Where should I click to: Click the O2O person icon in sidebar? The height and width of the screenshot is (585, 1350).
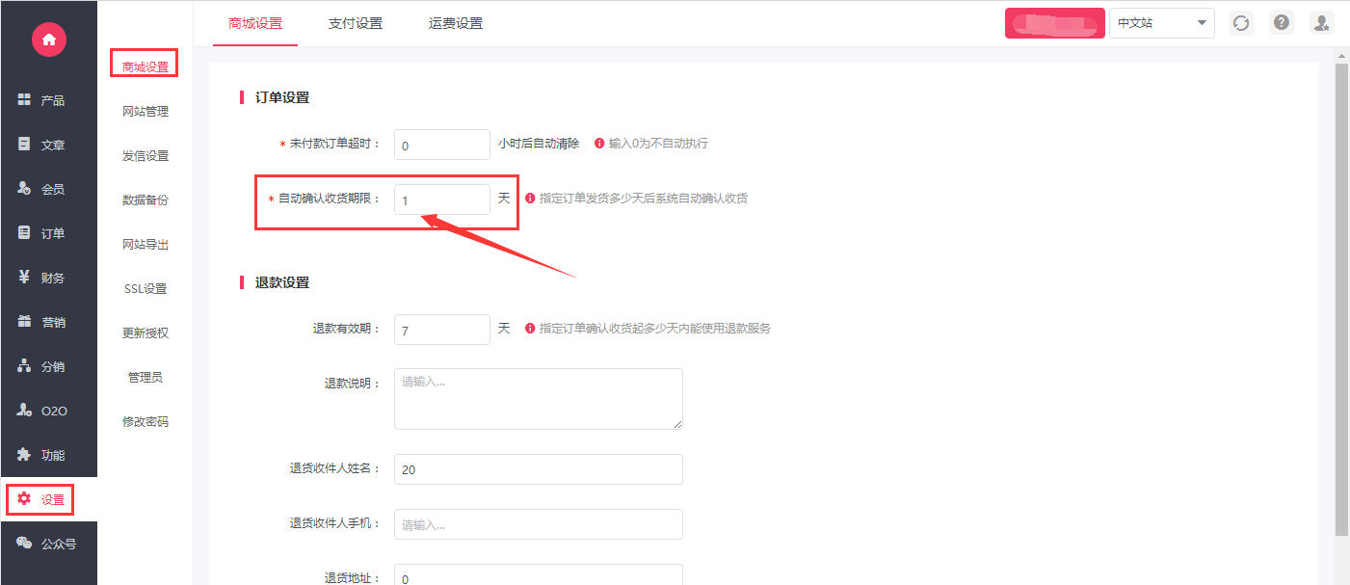pos(25,411)
